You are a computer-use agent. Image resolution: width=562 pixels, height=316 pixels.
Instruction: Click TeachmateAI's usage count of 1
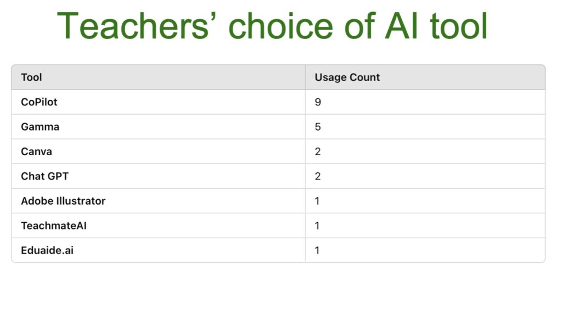(317, 225)
